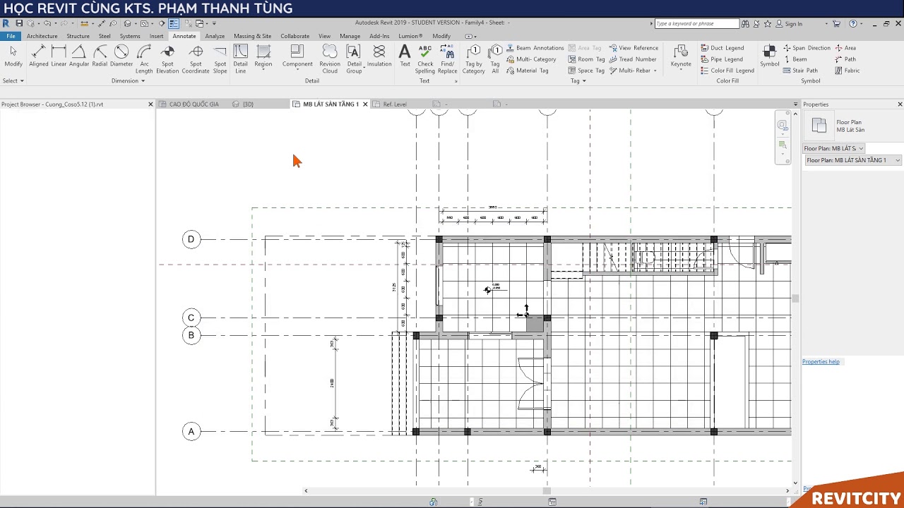Toggle Thin Lines in quick access toolbar

[x=174, y=23]
